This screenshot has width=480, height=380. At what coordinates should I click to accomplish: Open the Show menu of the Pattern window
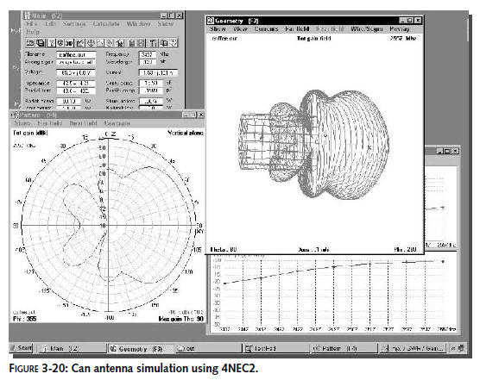22,123
